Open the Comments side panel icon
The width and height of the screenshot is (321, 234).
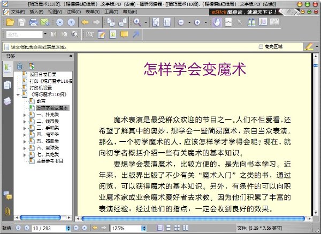click(7, 195)
